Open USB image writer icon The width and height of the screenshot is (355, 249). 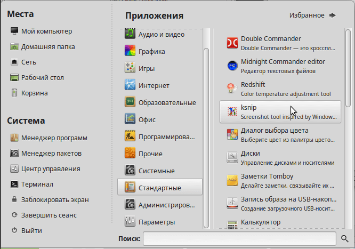(232, 203)
